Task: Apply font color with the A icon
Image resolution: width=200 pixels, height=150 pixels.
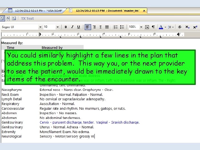Action: pos(161,27)
